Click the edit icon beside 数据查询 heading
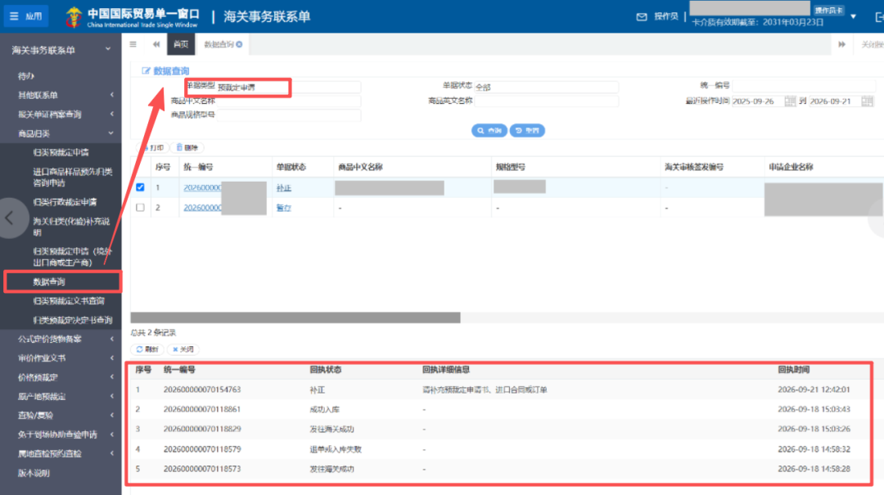This screenshot has height=495, width=884. click(x=146, y=70)
